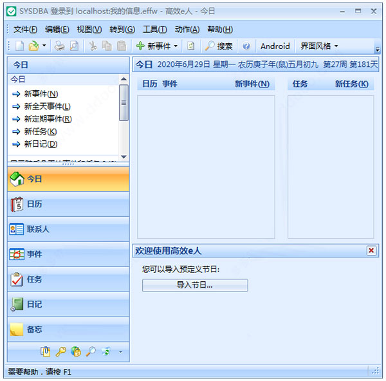Image resolution: width=386 pixels, height=381 pixels.
Task: Click the globe favorites icon at bottom
Action: [76, 351]
